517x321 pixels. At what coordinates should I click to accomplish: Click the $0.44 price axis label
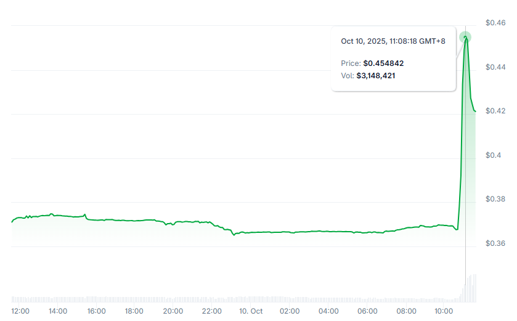coord(495,67)
